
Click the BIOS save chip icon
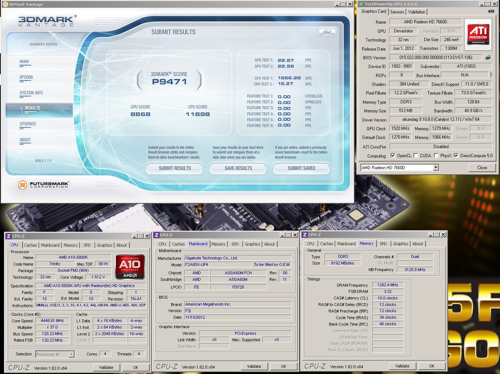click(x=488, y=57)
